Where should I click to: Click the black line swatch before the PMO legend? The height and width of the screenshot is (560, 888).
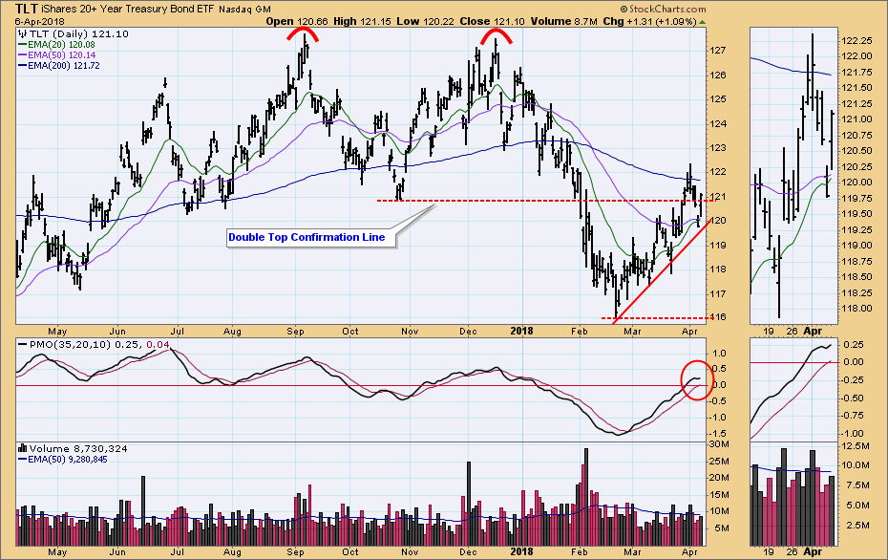pos(23,345)
